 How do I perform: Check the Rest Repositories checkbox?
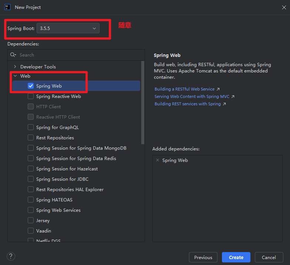pyautogui.click(x=31, y=137)
